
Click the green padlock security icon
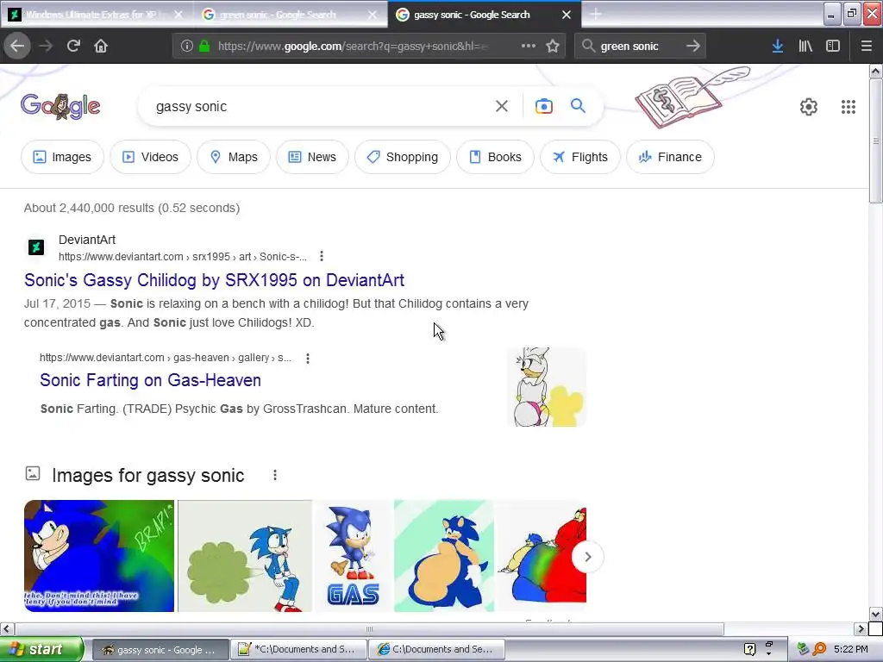coord(204,46)
